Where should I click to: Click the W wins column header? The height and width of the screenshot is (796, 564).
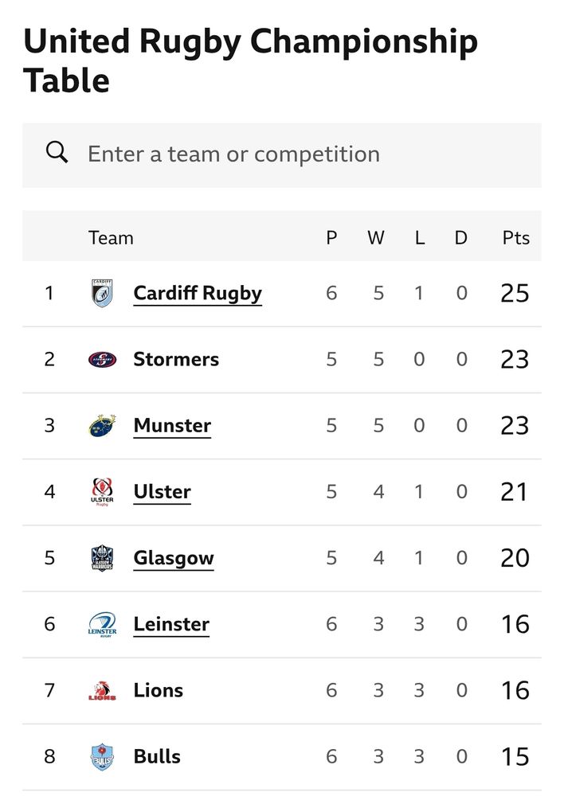(x=376, y=237)
